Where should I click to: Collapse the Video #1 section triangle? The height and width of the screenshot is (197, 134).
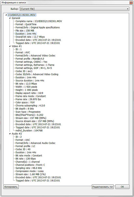pos(10,46)
